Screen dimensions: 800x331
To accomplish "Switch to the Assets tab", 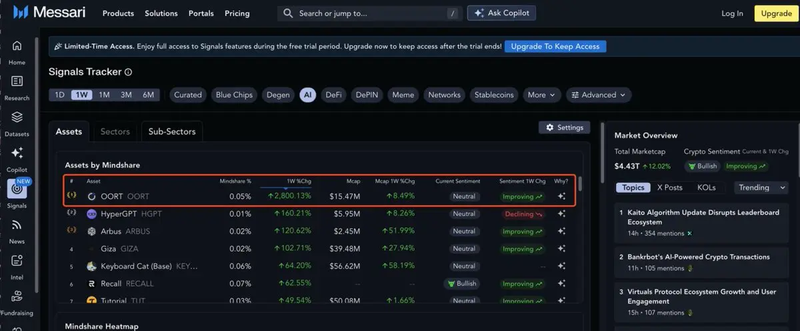I will pos(69,131).
